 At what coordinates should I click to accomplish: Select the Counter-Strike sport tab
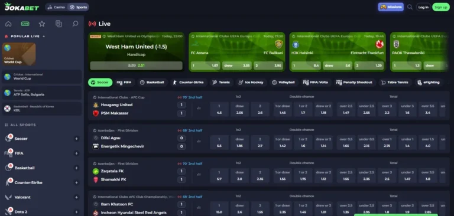coord(189,83)
